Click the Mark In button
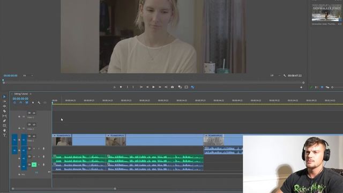Image resolution: width=343 pixels, height=193 pixels. tap(128, 87)
